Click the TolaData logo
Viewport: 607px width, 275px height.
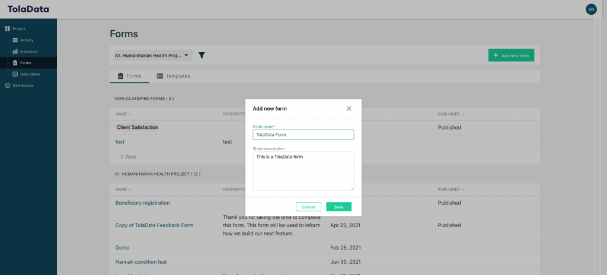pos(28,9)
